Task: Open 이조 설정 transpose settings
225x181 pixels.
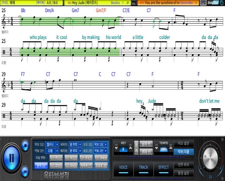Action: tap(183, 143)
